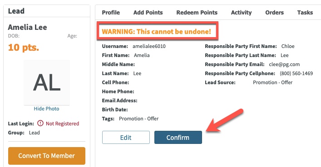This screenshot has height=167, width=321.
Task: Switch to the Add Points tab
Action: coord(148,13)
